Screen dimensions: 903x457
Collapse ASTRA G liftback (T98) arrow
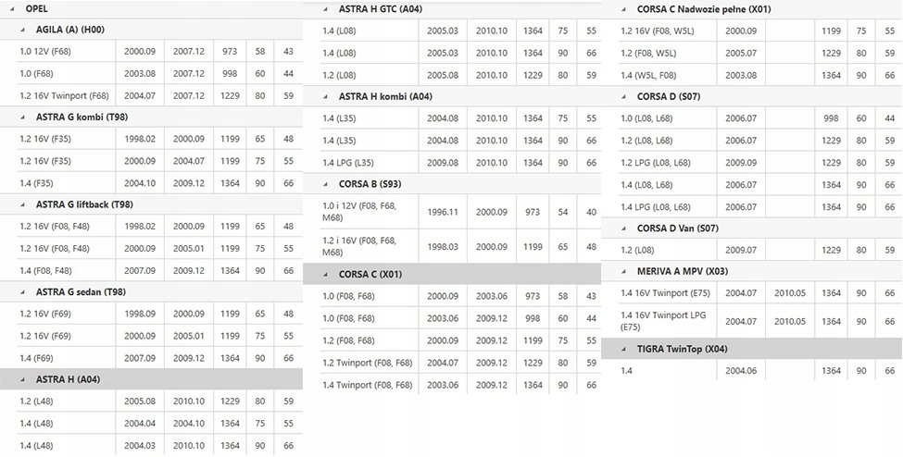point(22,204)
